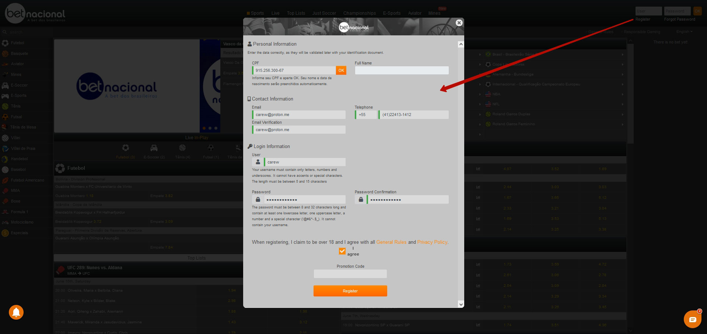707x334 pixels.
Task: Open the Live menu
Action: (275, 13)
